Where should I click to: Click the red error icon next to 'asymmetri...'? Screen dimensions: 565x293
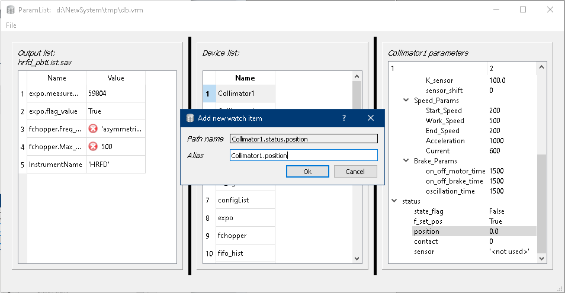(x=92, y=129)
